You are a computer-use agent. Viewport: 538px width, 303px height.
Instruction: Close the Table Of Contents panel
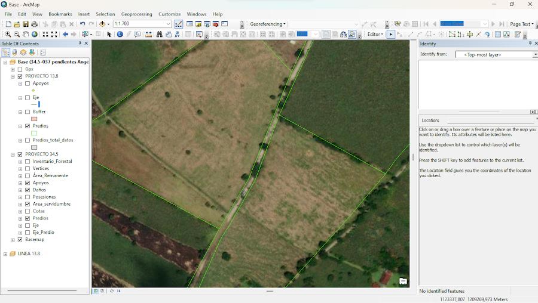click(86, 44)
